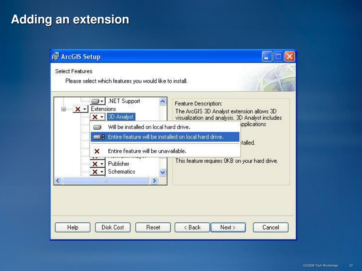
Task: Proceed with the Next button
Action: (228, 228)
